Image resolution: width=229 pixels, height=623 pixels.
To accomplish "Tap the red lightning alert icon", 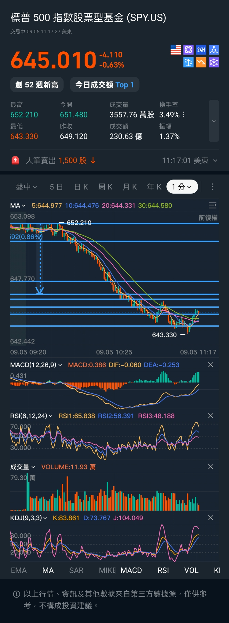I will tap(15, 160).
